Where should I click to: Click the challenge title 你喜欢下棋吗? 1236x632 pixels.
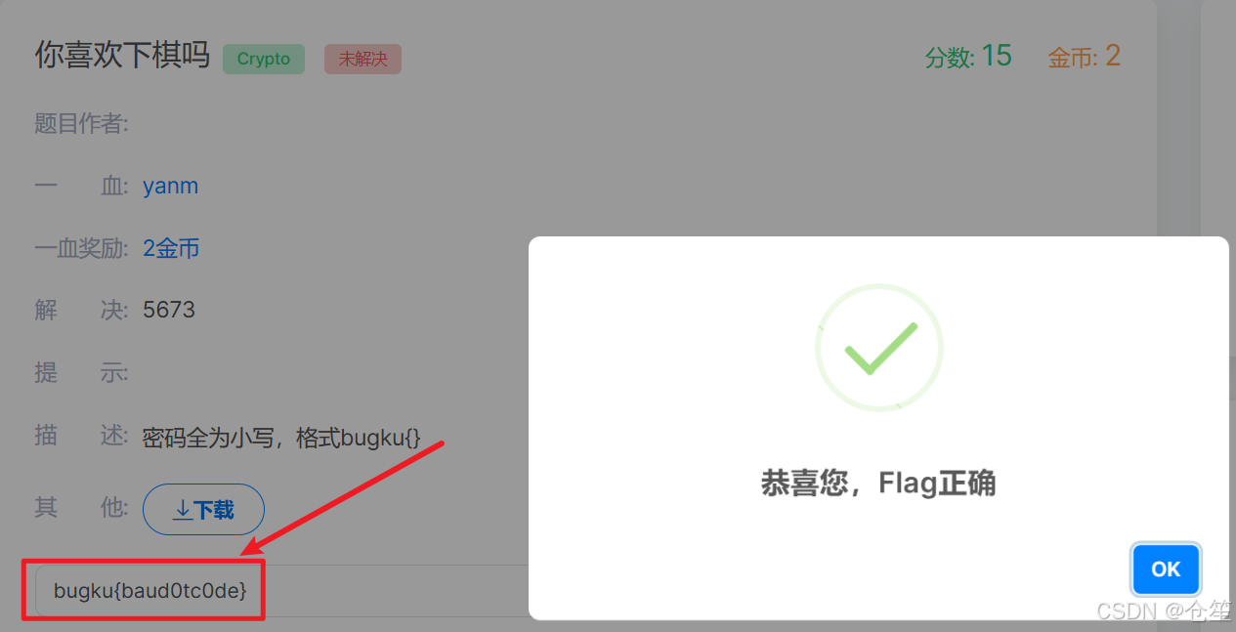tap(122, 56)
